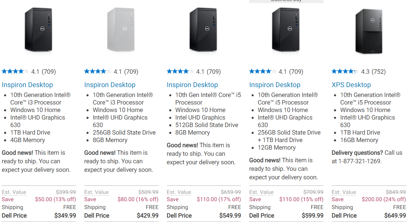
Task: Click star rating of the $599.99 Inspiron
Action: coord(263,71)
